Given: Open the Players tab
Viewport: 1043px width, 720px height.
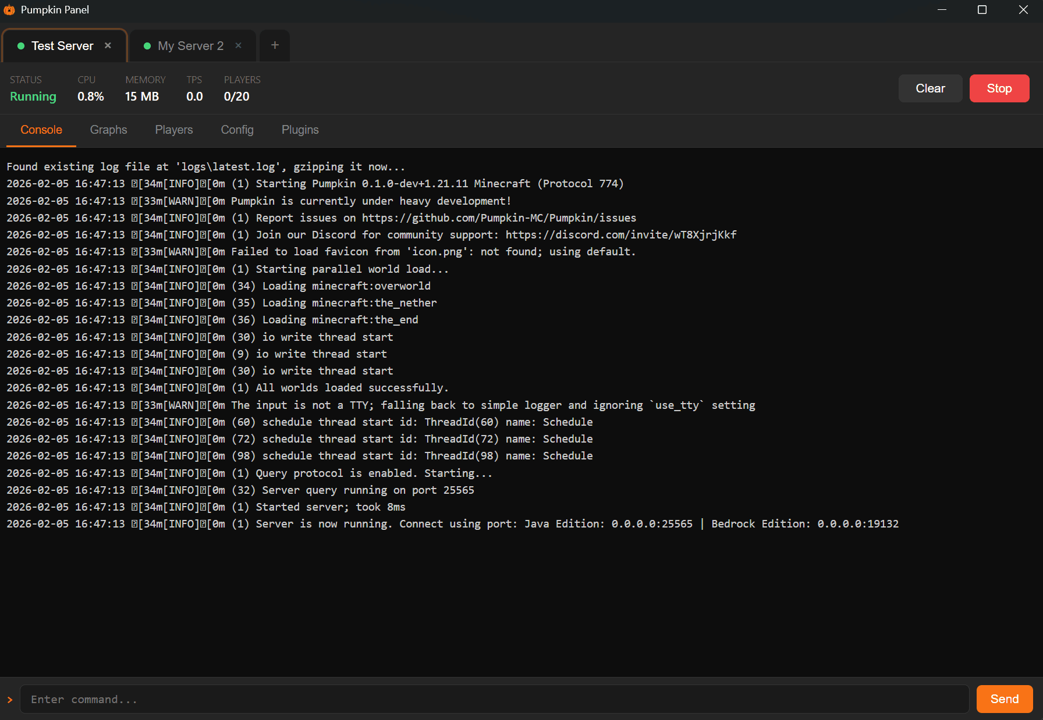Looking at the screenshot, I should pyautogui.click(x=173, y=130).
